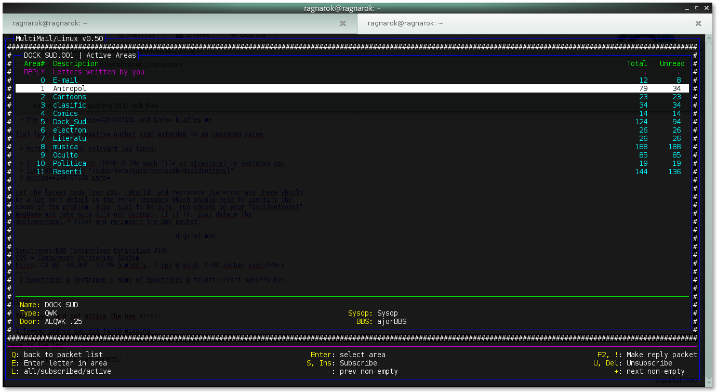
Task: Click U, Del: Unsubscribe hint
Action: [633, 363]
